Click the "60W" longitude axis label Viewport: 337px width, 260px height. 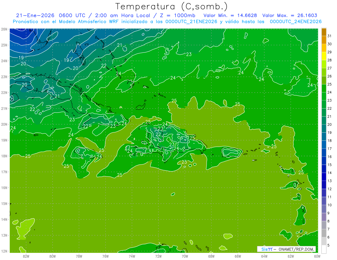coord(317,256)
